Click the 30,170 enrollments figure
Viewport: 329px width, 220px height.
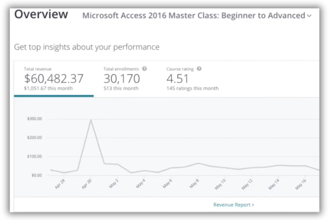coord(122,78)
